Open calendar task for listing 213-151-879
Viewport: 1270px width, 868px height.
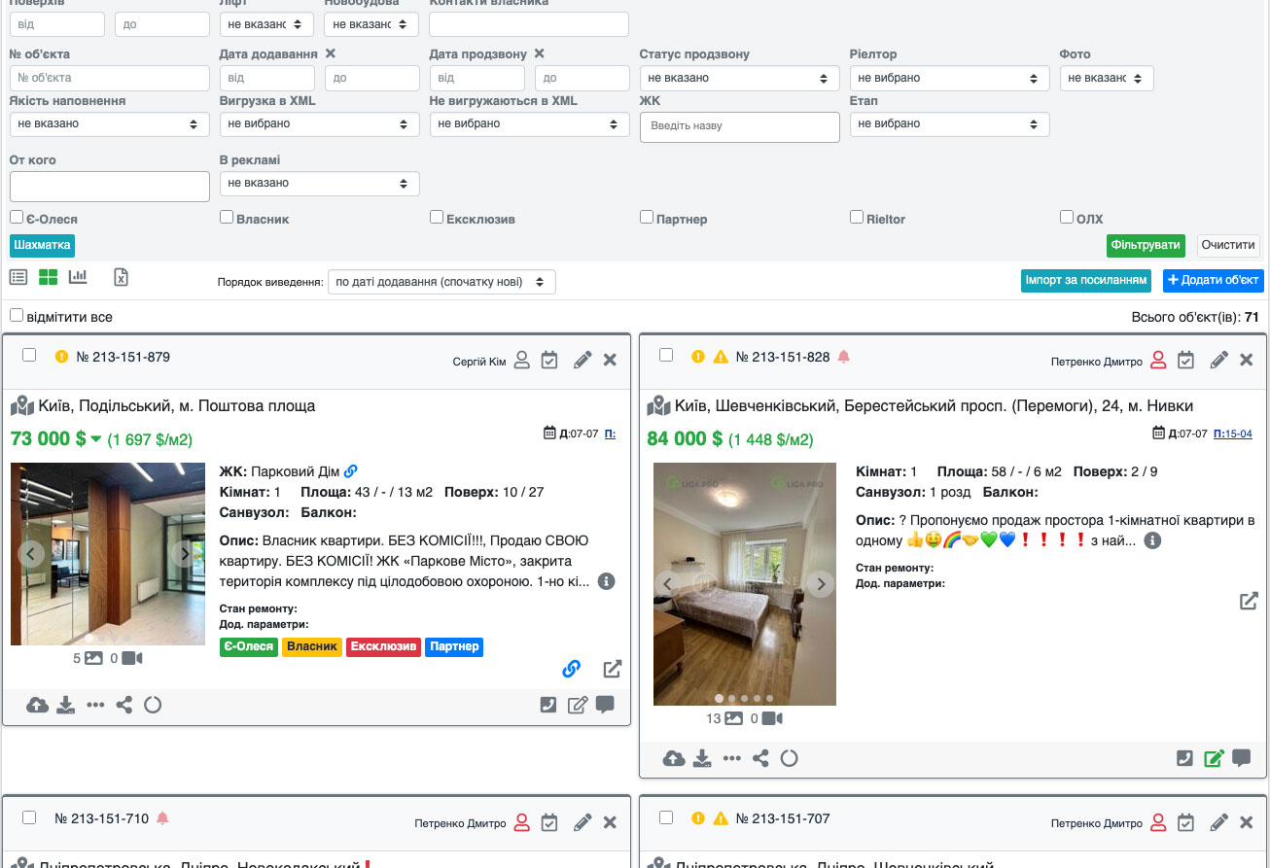pyautogui.click(x=549, y=361)
